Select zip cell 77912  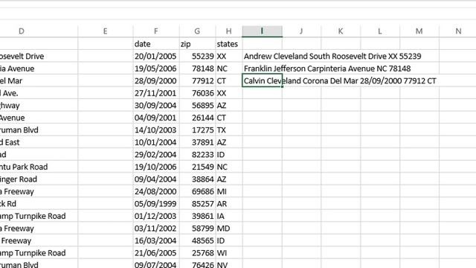click(197, 81)
